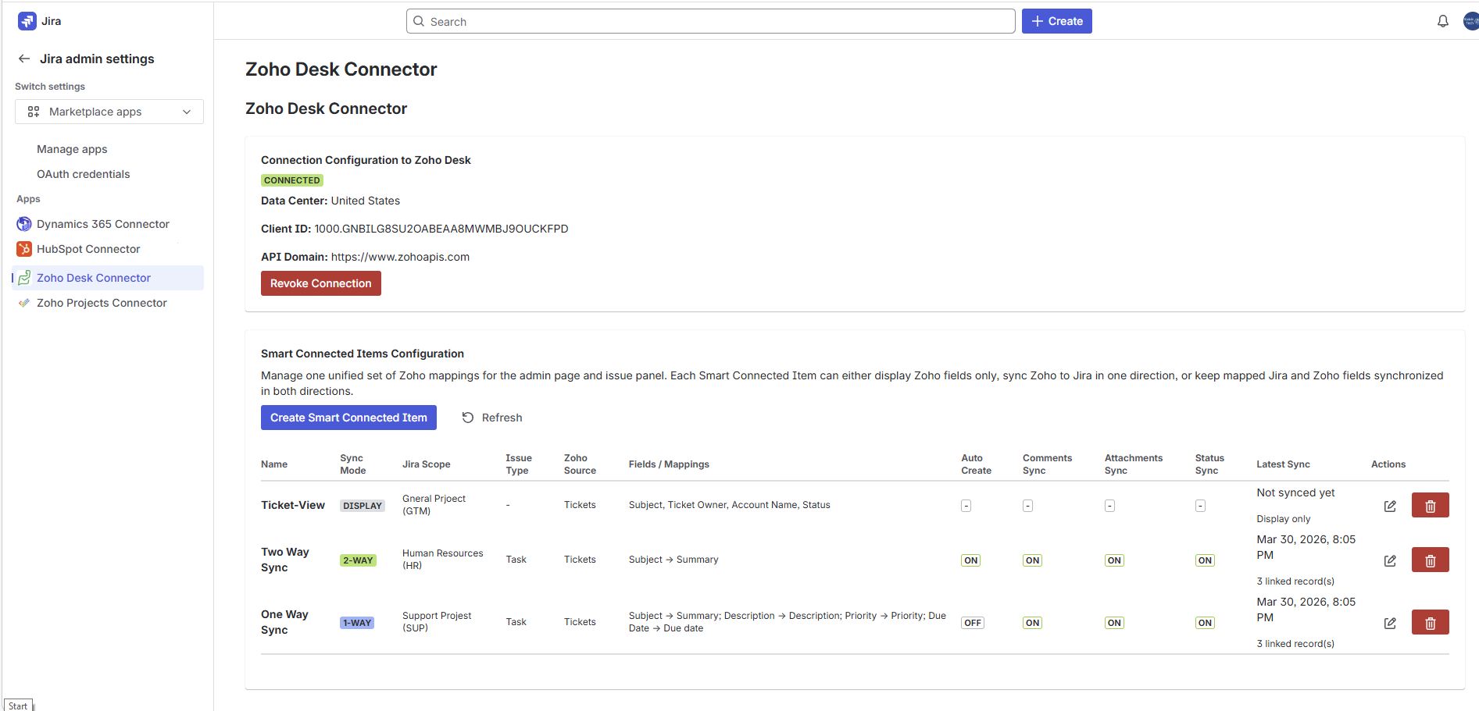The width and height of the screenshot is (1479, 711).
Task: Click the Jira logo
Action: coord(27,21)
